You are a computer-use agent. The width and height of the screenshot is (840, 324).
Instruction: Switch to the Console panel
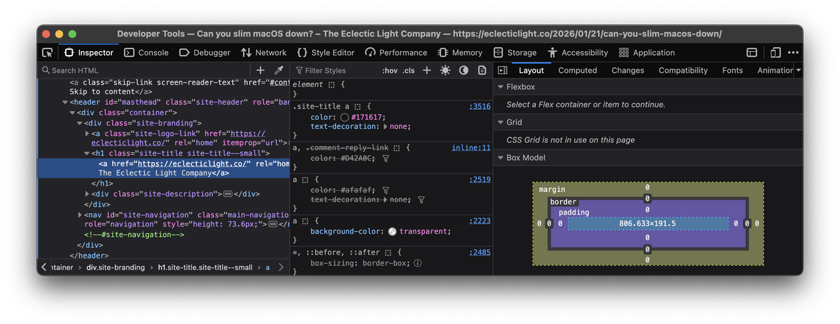[146, 52]
